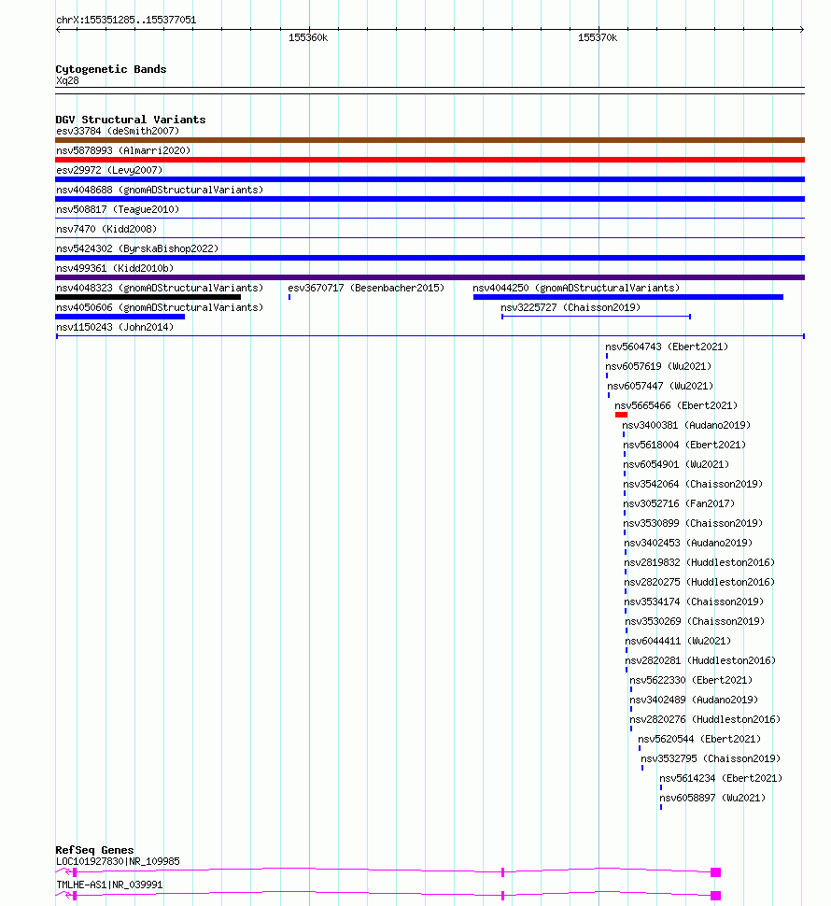Open nsv3225727 (Chaisson2019) label
831x906 pixels.
click(570, 308)
